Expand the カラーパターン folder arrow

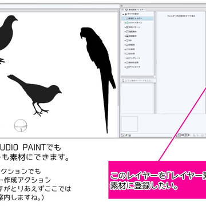(x=125, y=23)
